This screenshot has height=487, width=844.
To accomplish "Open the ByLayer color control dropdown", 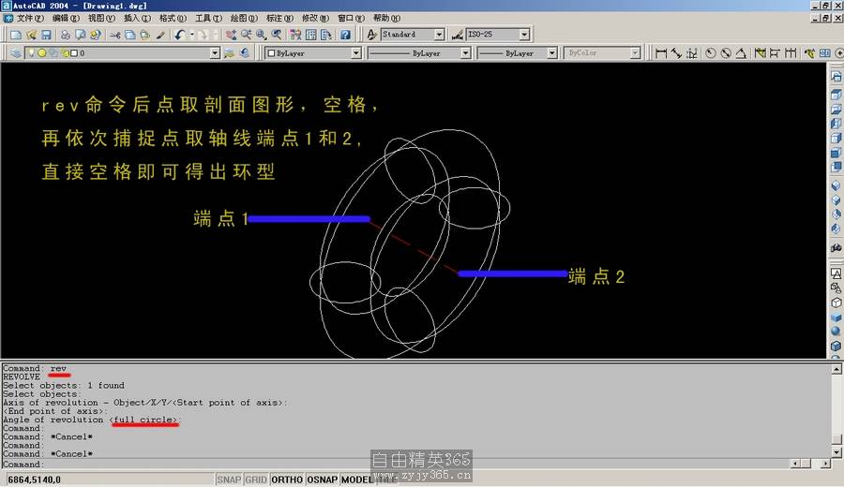I will tap(355, 53).
